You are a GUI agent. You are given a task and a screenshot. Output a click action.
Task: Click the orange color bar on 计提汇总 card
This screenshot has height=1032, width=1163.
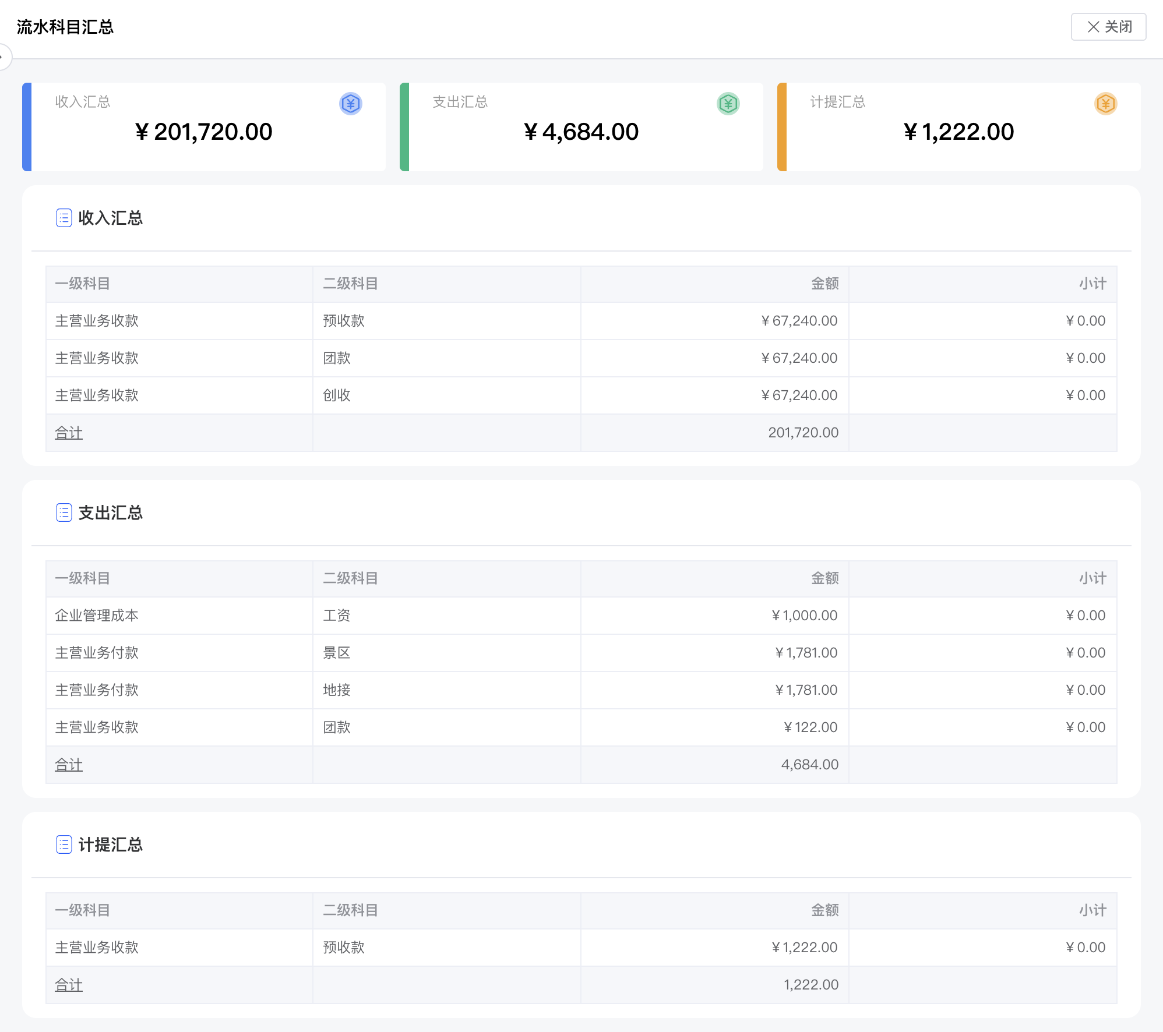point(782,127)
